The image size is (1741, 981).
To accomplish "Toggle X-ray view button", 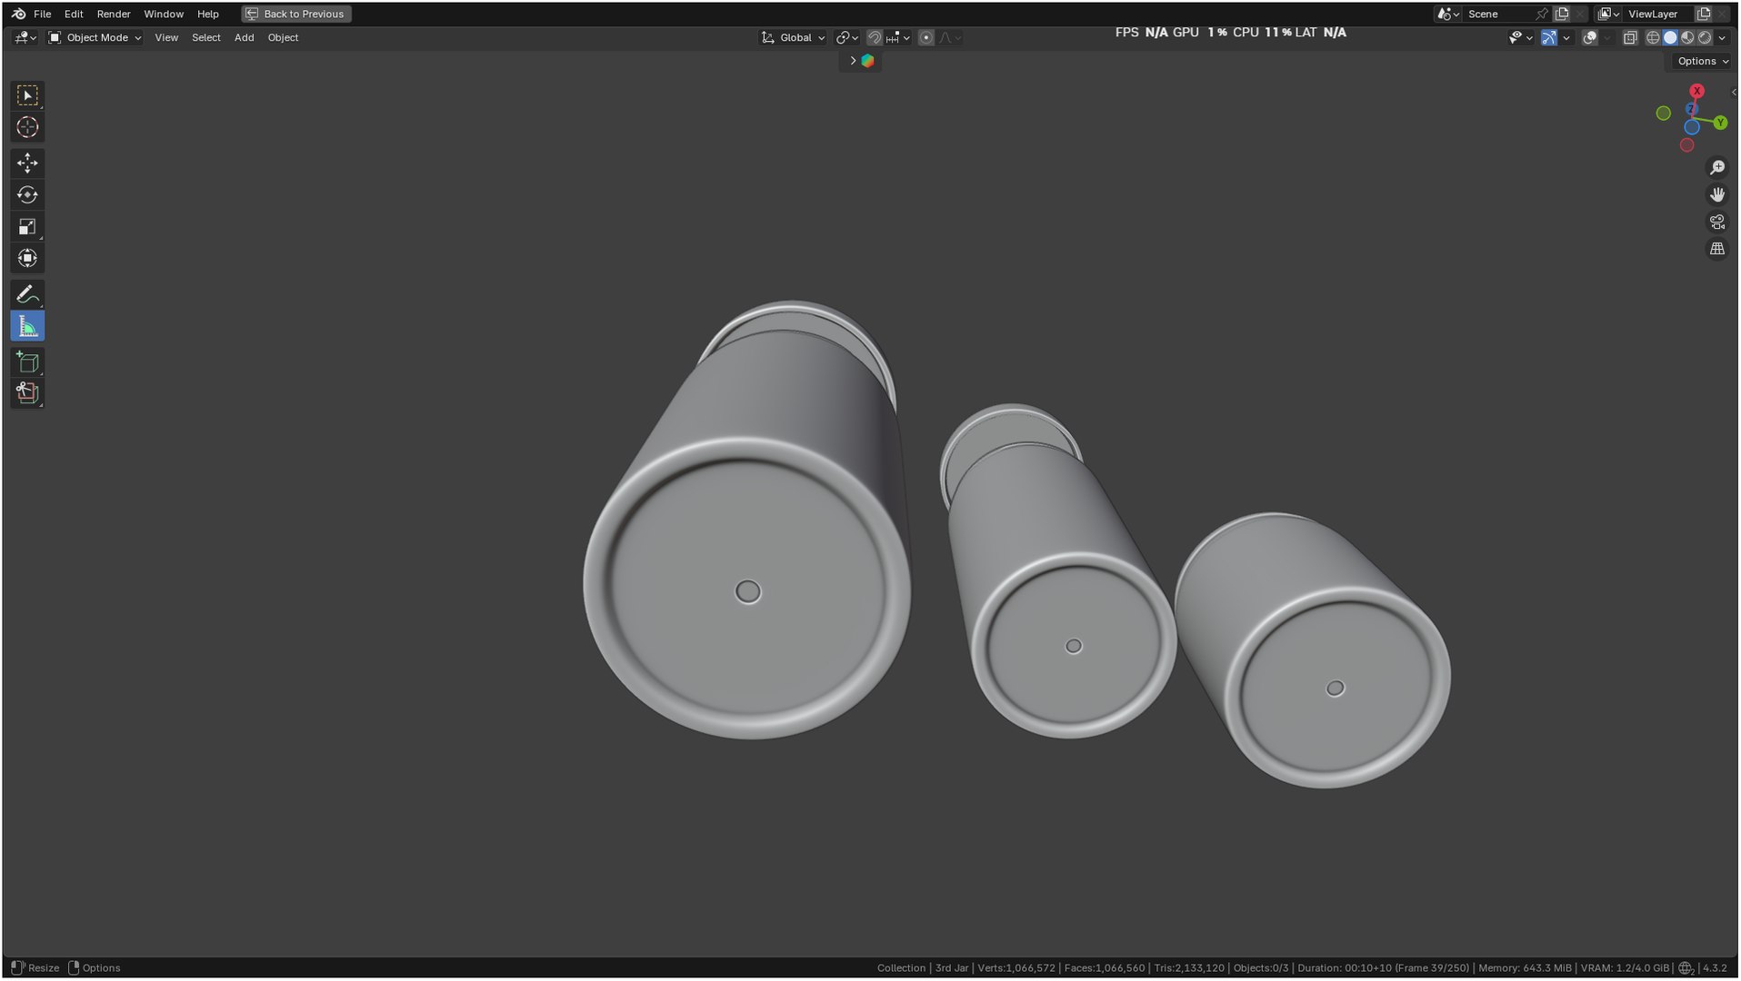I will click(x=1630, y=37).
